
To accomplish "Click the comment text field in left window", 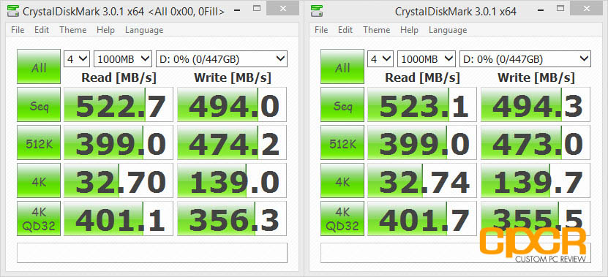I will pos(152,253).
